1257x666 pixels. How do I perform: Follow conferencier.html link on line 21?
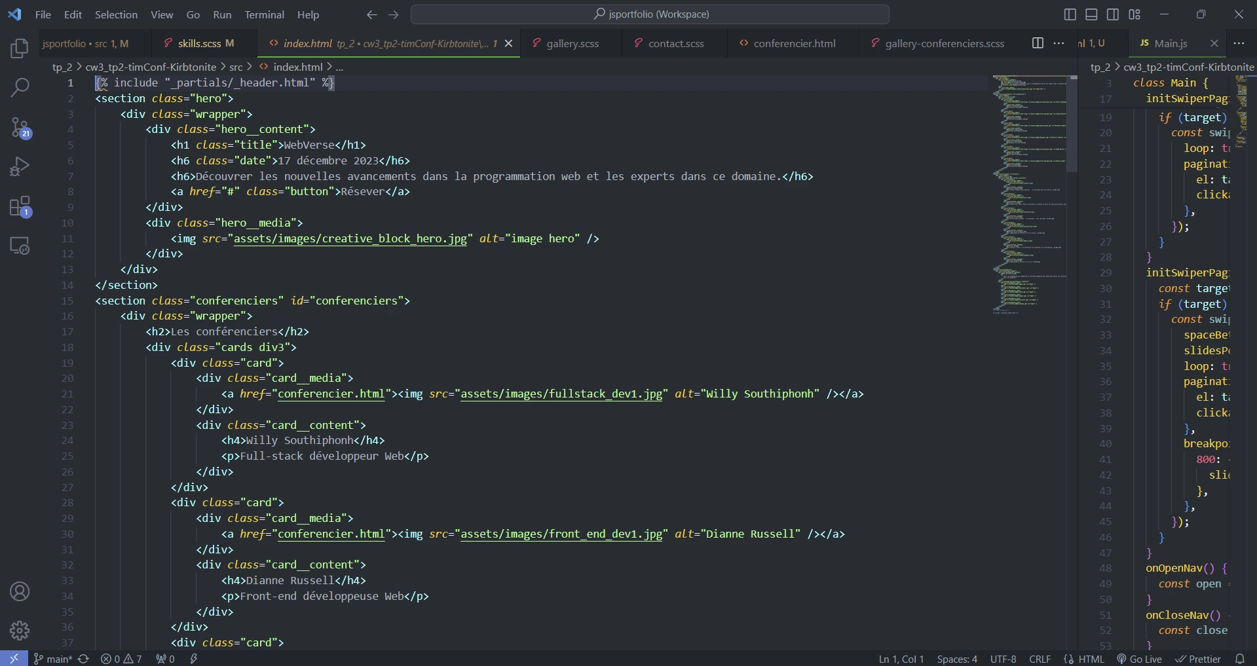tap(331, 394)
